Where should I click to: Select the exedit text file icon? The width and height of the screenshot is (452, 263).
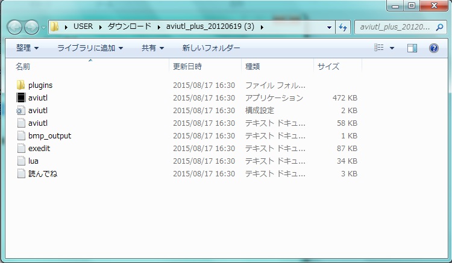click(x=21, y=148)
